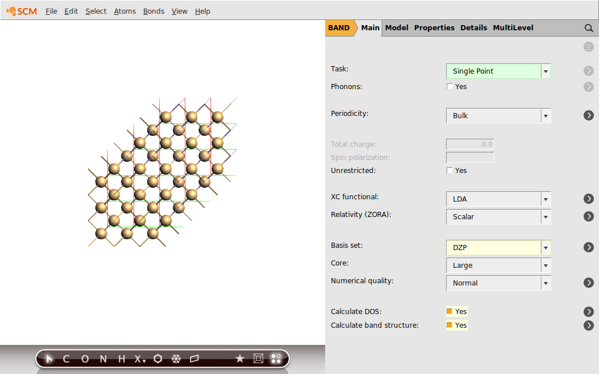Activate the Nitrogen atom drawing tool
This screenshot has width=599, height=374.
coord(103,359)
